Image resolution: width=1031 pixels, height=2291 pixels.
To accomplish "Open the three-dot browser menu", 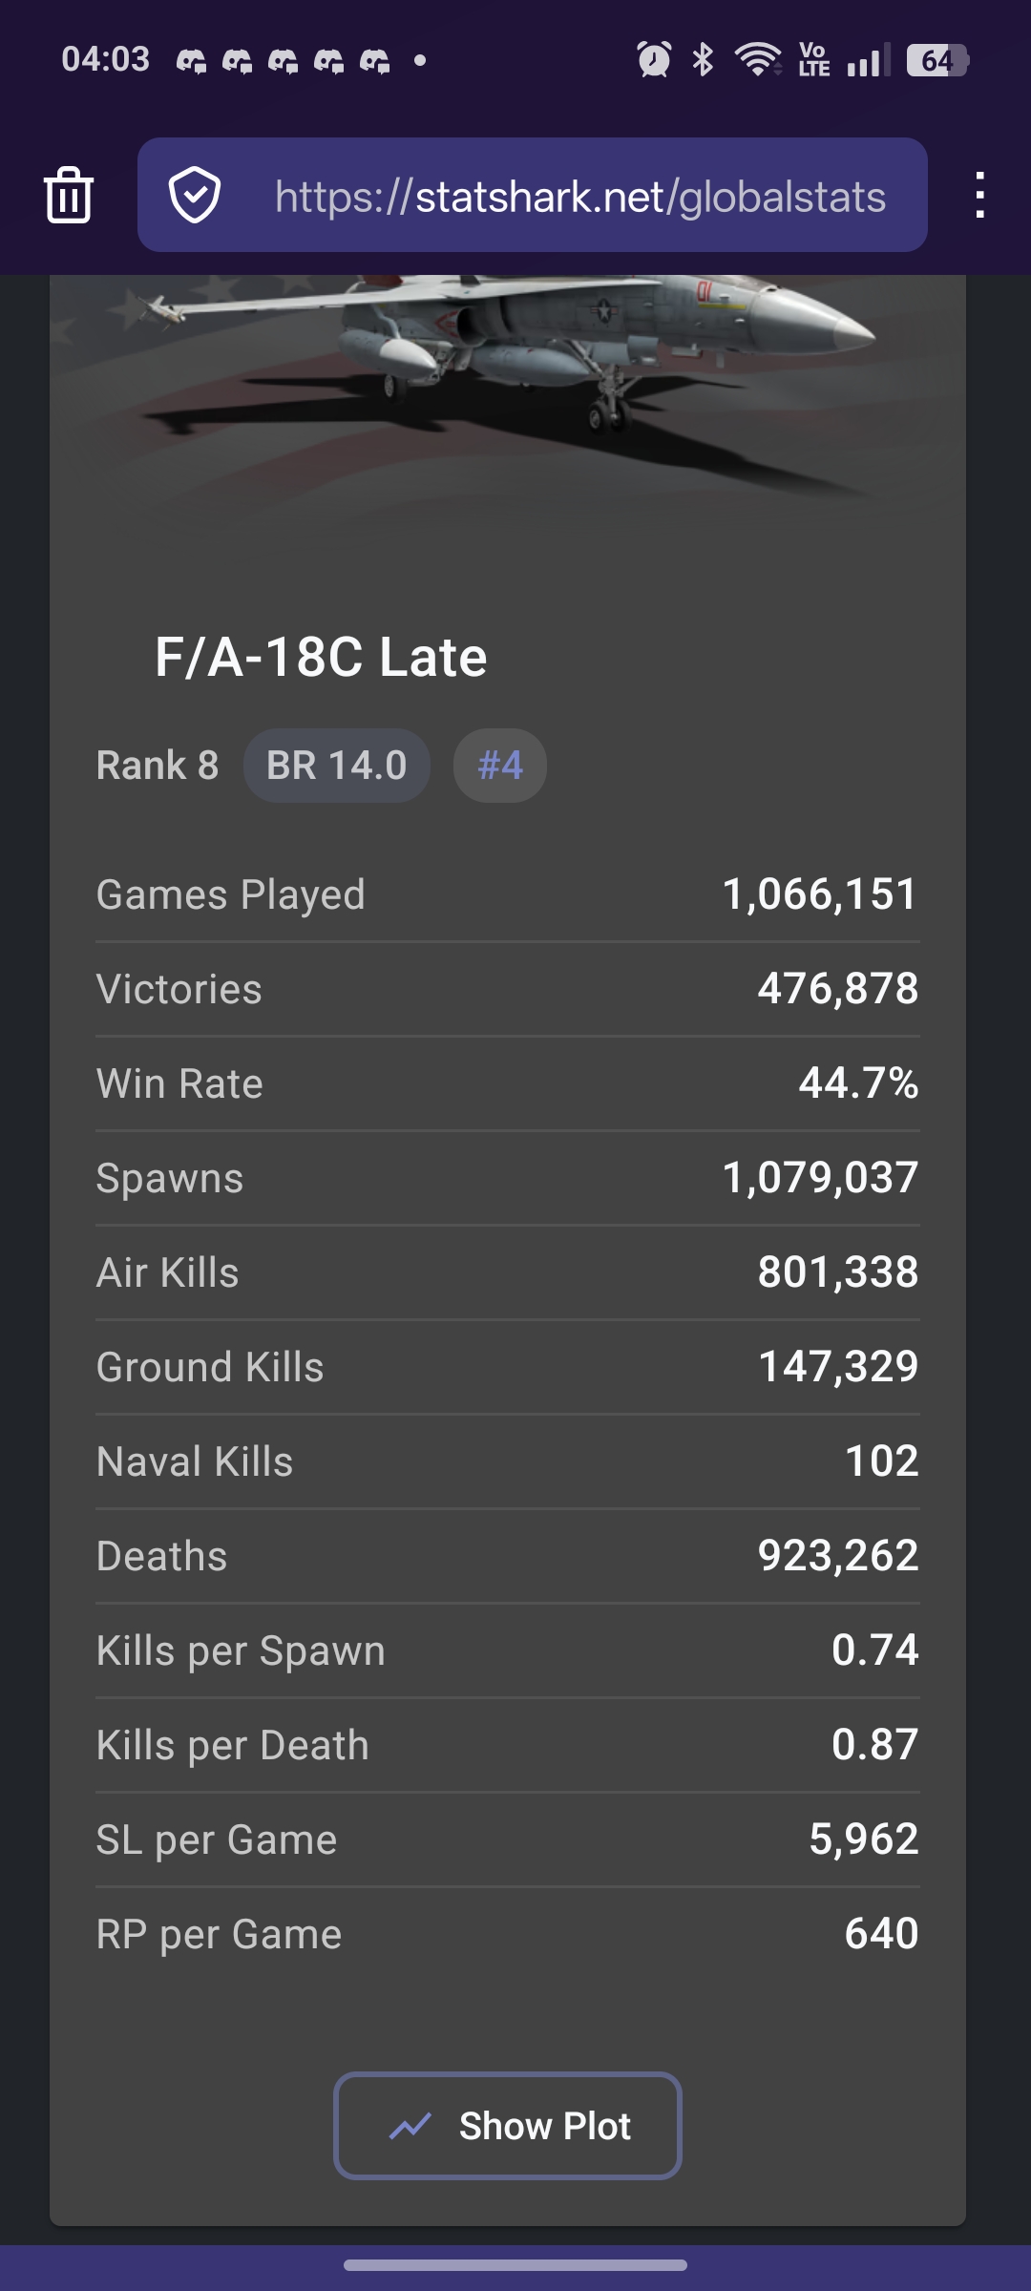I will tap(979, 195).
